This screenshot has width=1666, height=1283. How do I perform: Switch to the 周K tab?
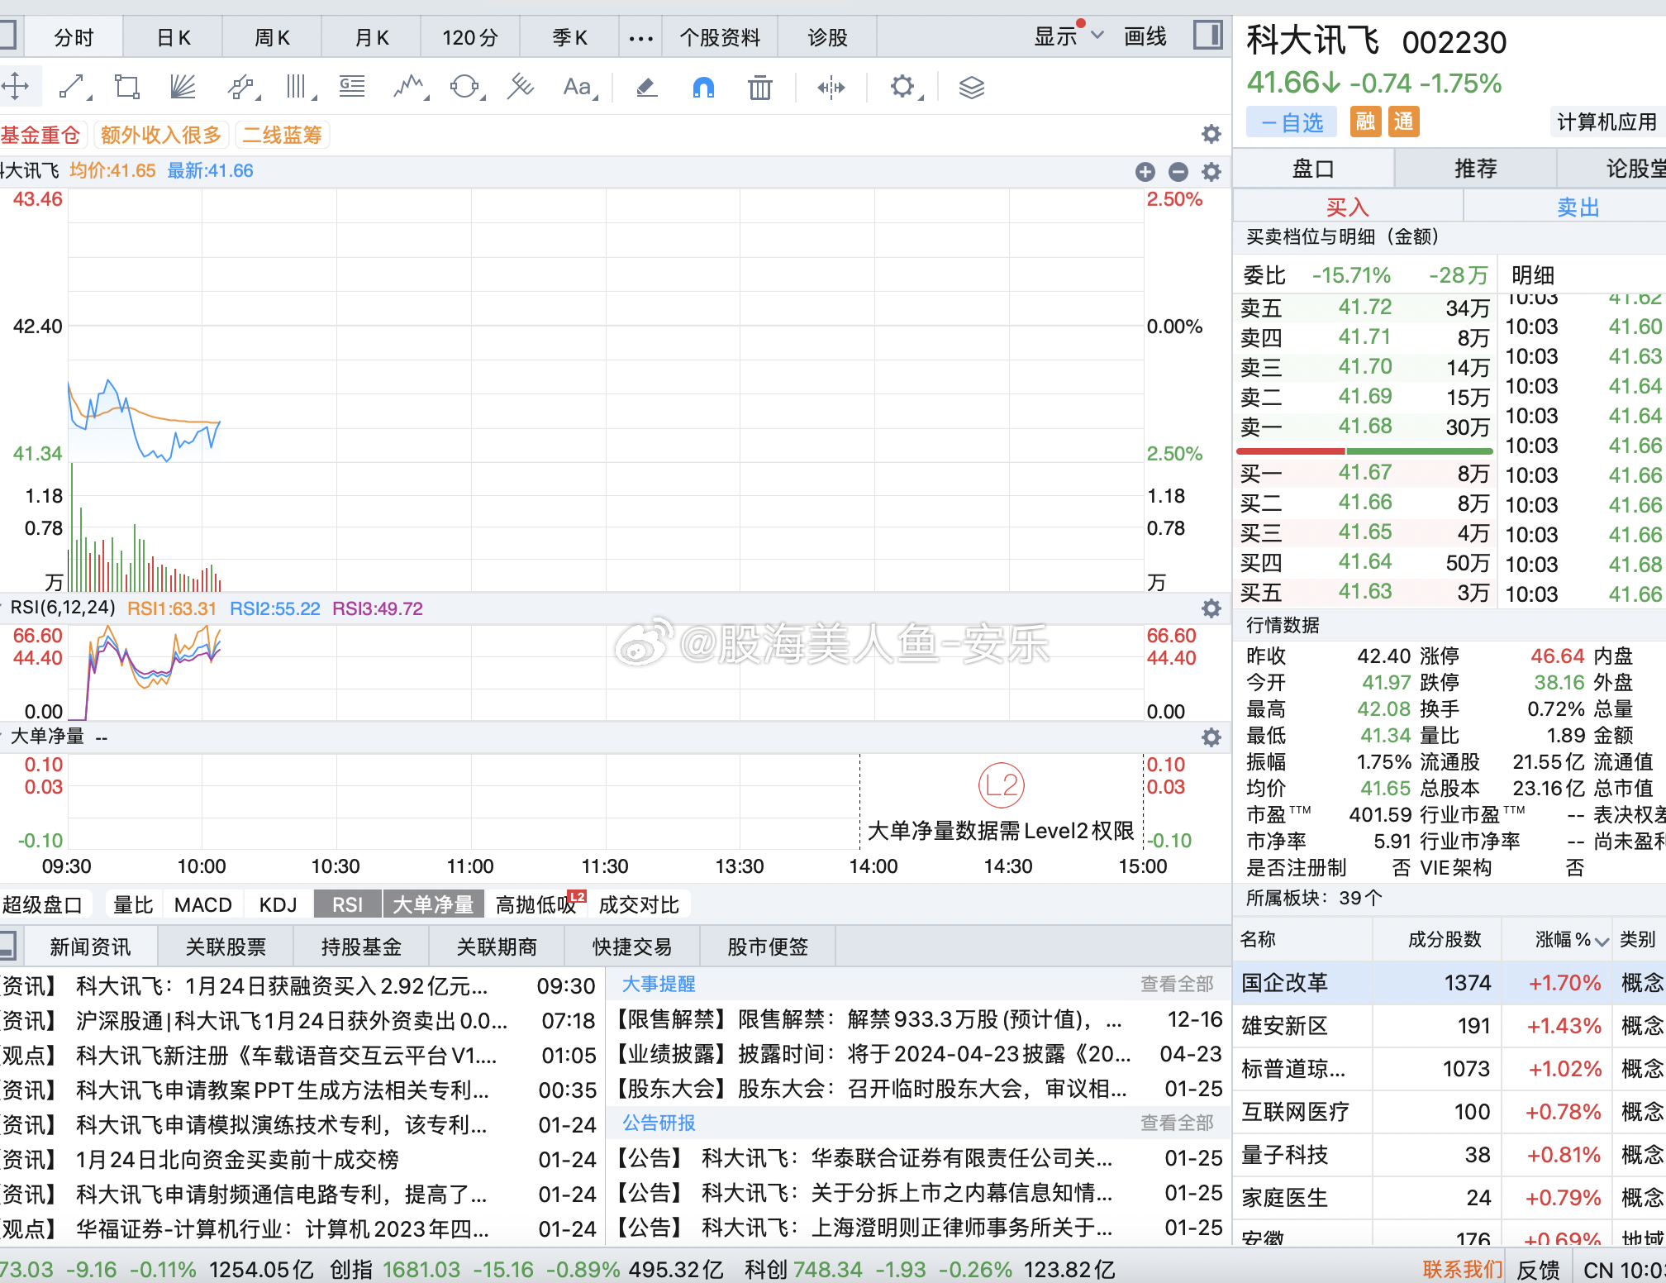coord(272,38)
